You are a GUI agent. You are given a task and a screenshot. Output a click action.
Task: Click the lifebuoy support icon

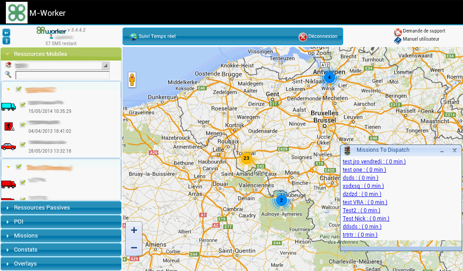pyautogui.click(x=398, y=32)
